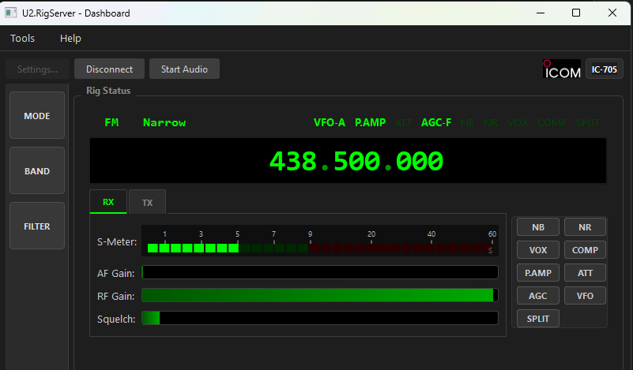Click the dimmed ATT status indicator
The width and height of the screenshot is (633, 370).
click(x=403, y=122)
